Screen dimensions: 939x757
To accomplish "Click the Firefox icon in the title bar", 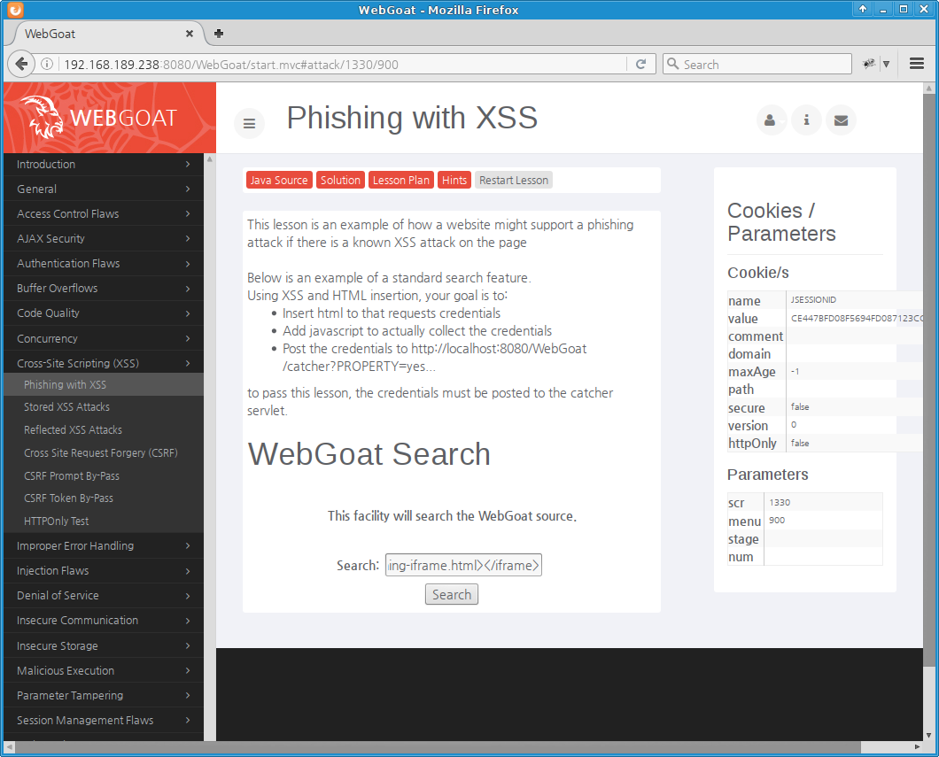I will 16,10.
